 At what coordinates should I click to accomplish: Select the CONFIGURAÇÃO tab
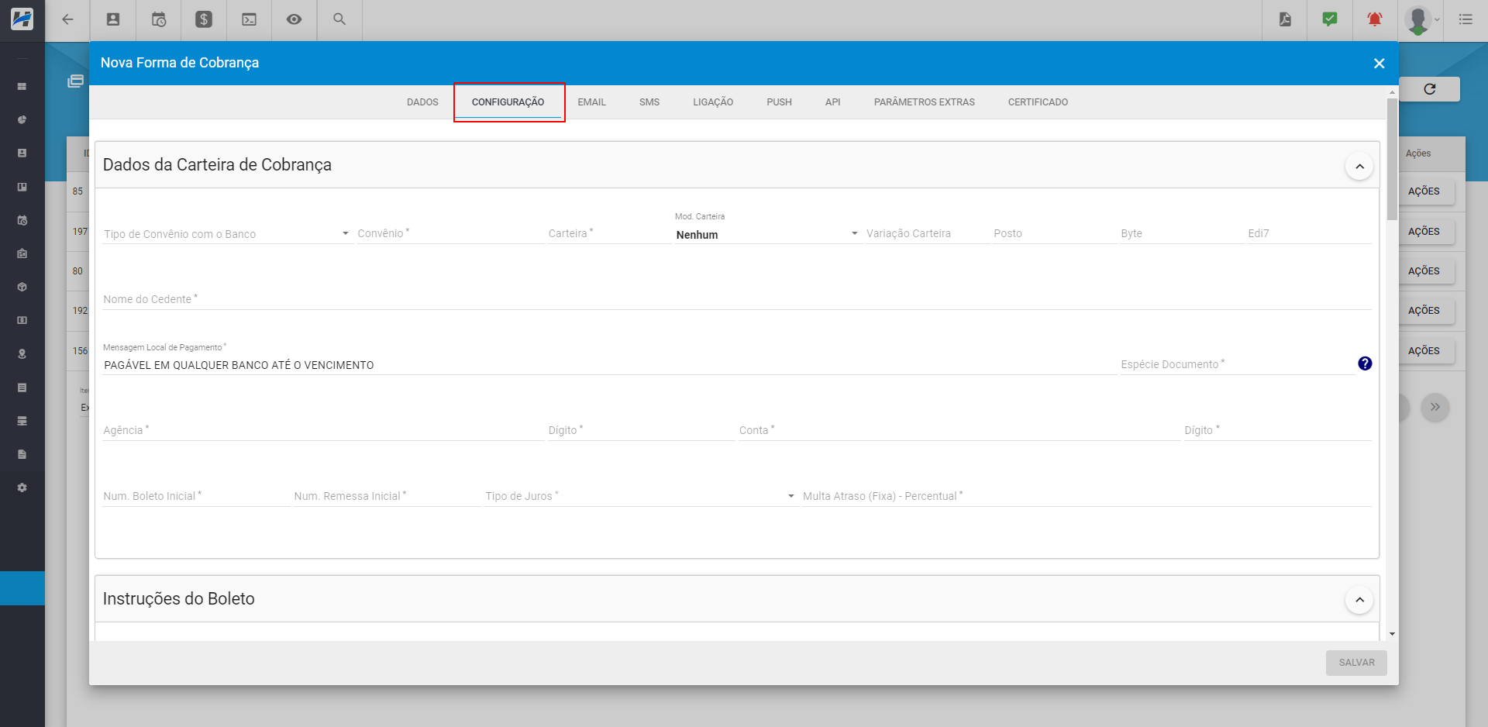[508, 102]
